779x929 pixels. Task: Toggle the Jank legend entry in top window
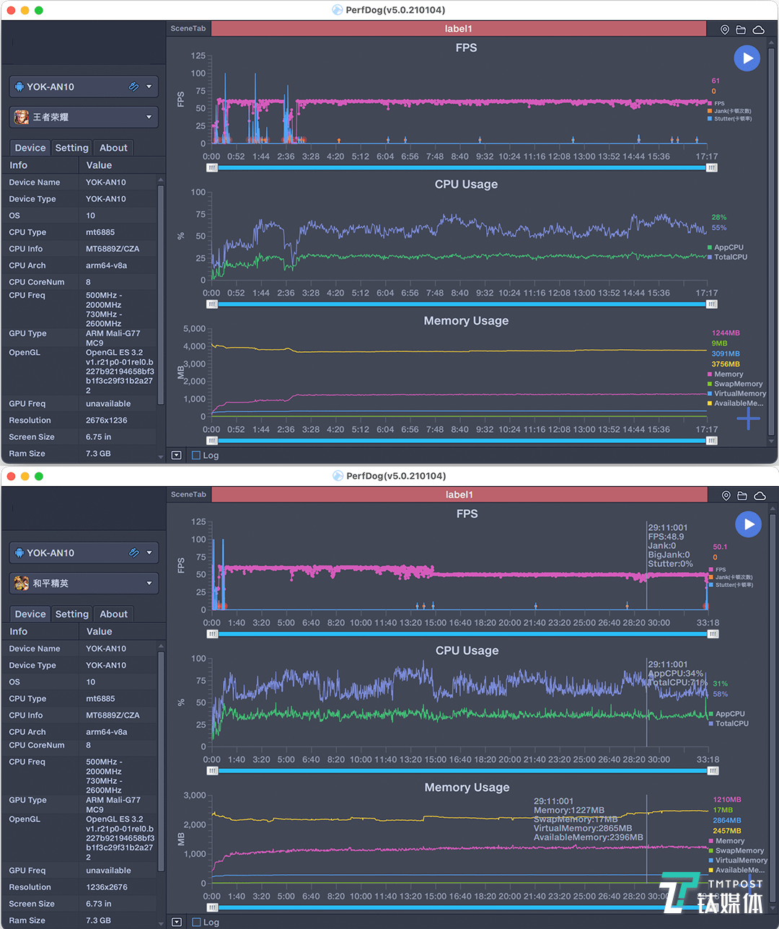(730, 111)
